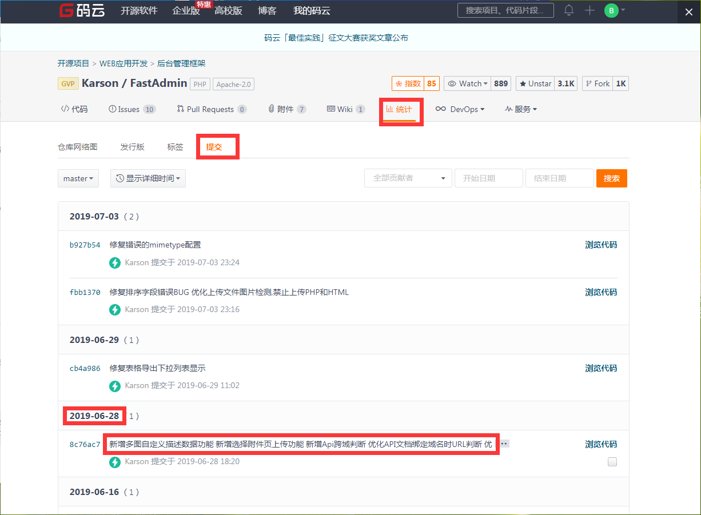Click the 开始日期 date field

pyautogui.click(x=489, y=178)
